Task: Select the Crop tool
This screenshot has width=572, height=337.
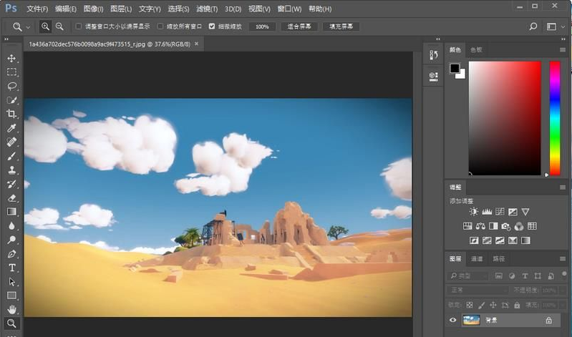Action: (11, 114)
